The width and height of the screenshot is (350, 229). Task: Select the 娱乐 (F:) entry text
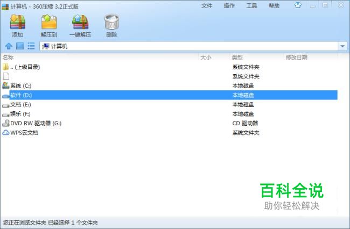(x=20, y=114)
